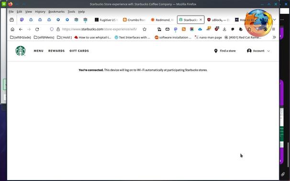
Task: Open the History menu
Action: (40, 11)
